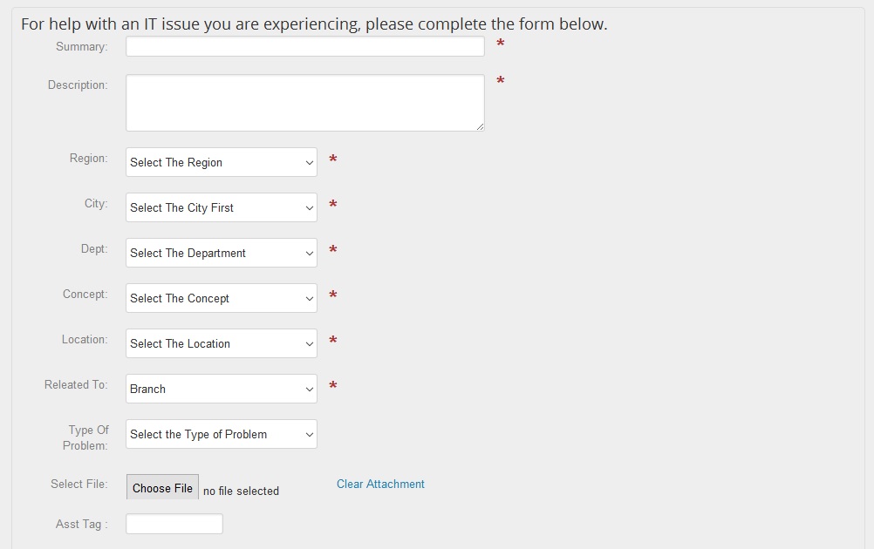Click the Description textarea resize handle
Screen dimensions: 874x549
tap(481, 125)
